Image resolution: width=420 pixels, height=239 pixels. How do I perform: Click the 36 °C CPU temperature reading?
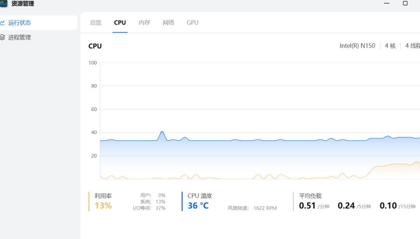[x=198, y=206]
